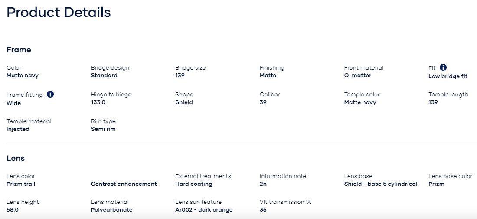This screenshot has width=477, height=219.
Task: Click the Ar002 - dark orange value
Action: click(204, 210)
